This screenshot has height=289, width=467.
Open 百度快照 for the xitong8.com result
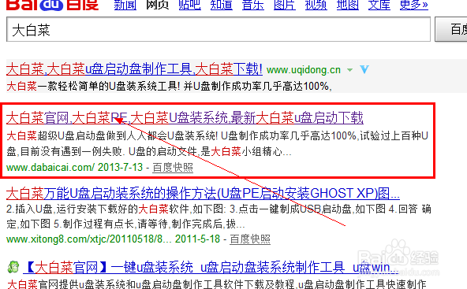250,239
